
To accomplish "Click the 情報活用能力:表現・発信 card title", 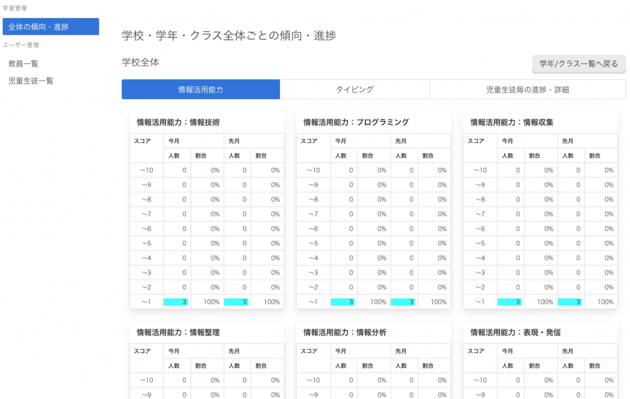I will pos(515,333).
